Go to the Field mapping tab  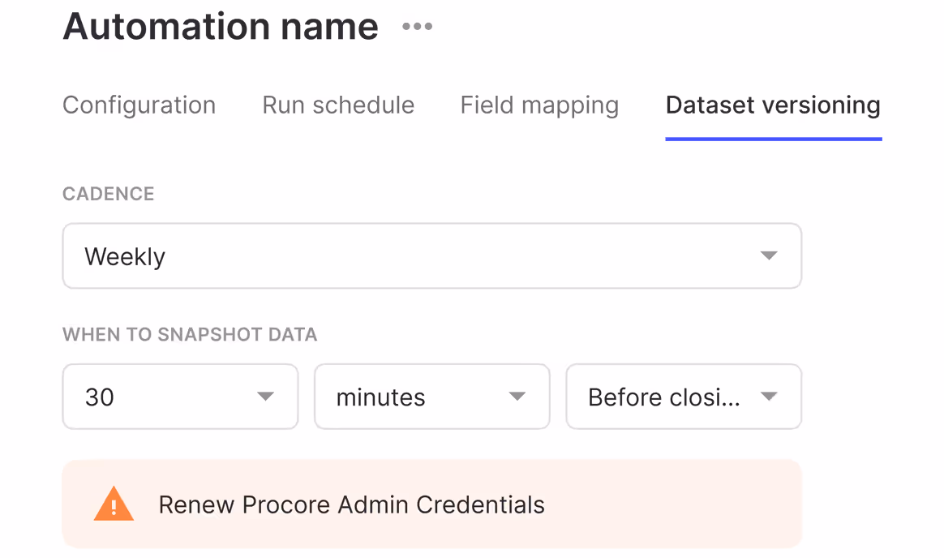point(539,105)
